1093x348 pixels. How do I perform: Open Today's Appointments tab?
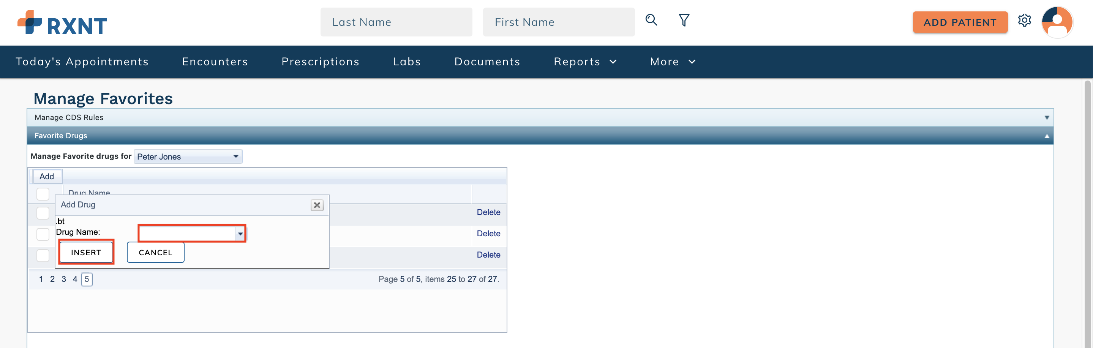pyautogui.click(x=82, y=62)
